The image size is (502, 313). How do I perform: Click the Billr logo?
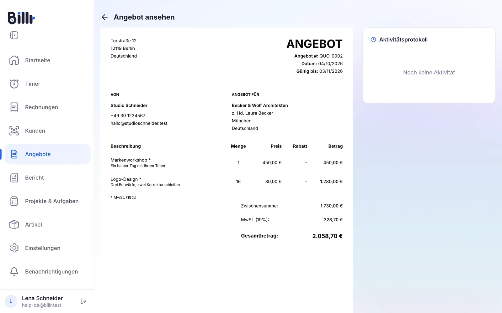tap(21, 18)
